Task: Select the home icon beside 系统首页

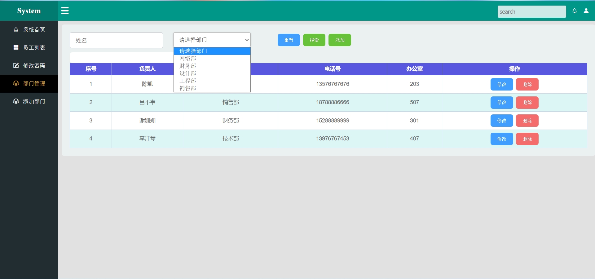Action: [x=16, y=29]
